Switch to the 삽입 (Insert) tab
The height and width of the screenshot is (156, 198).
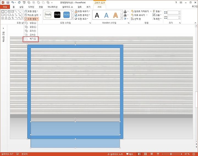(x=21, y=7)
